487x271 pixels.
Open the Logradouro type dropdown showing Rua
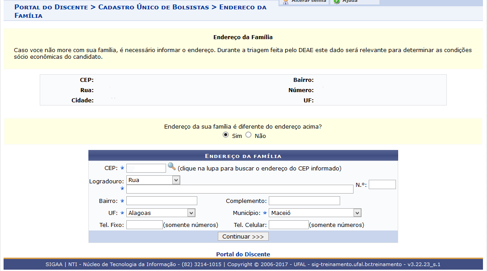[153, 180]
